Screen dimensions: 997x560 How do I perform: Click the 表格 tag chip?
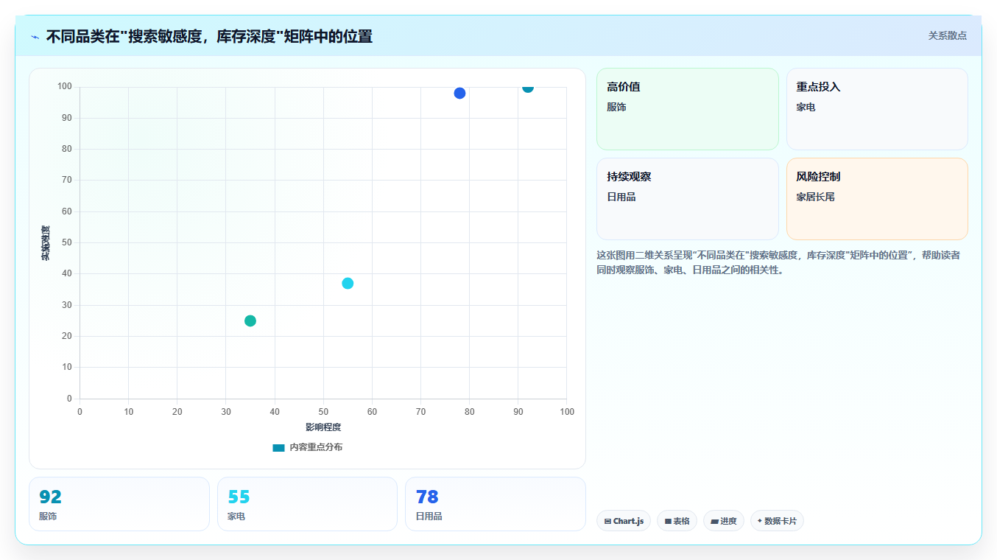677,521
